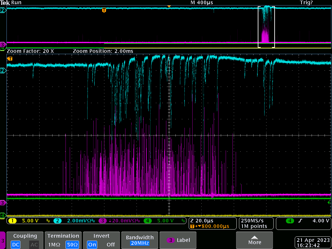Click the zoom window bracket in overview

click(266, 27)
